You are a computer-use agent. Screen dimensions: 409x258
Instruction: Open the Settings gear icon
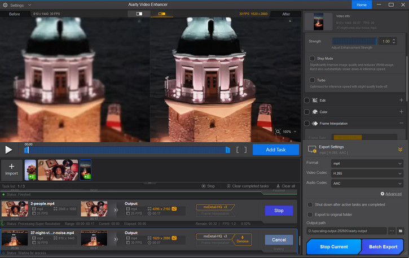click(5, 5)
